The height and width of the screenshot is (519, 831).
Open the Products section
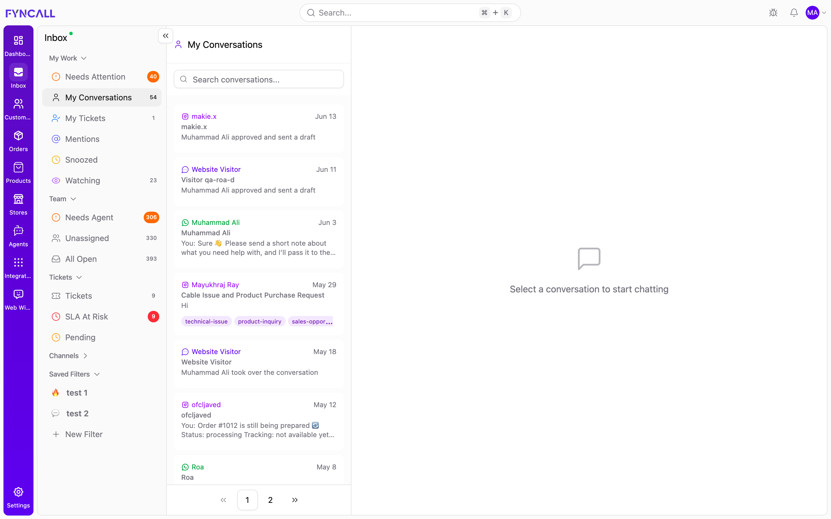click(18, 173)
